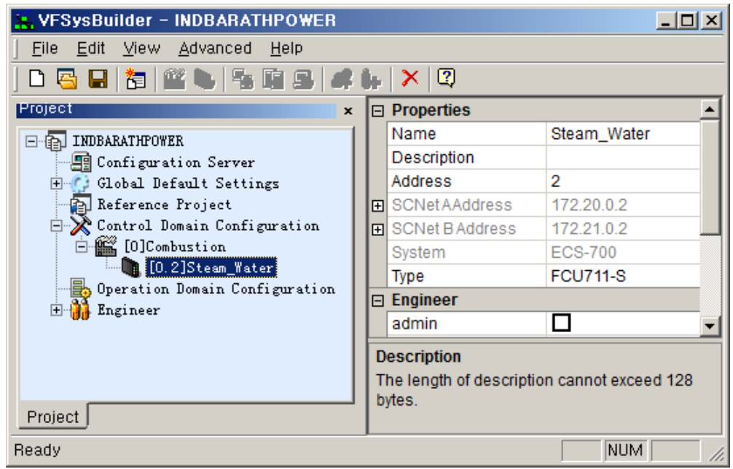Click the Reference Project icon in tree
This screenshot has height=469, width=733.
coord(80,204)
